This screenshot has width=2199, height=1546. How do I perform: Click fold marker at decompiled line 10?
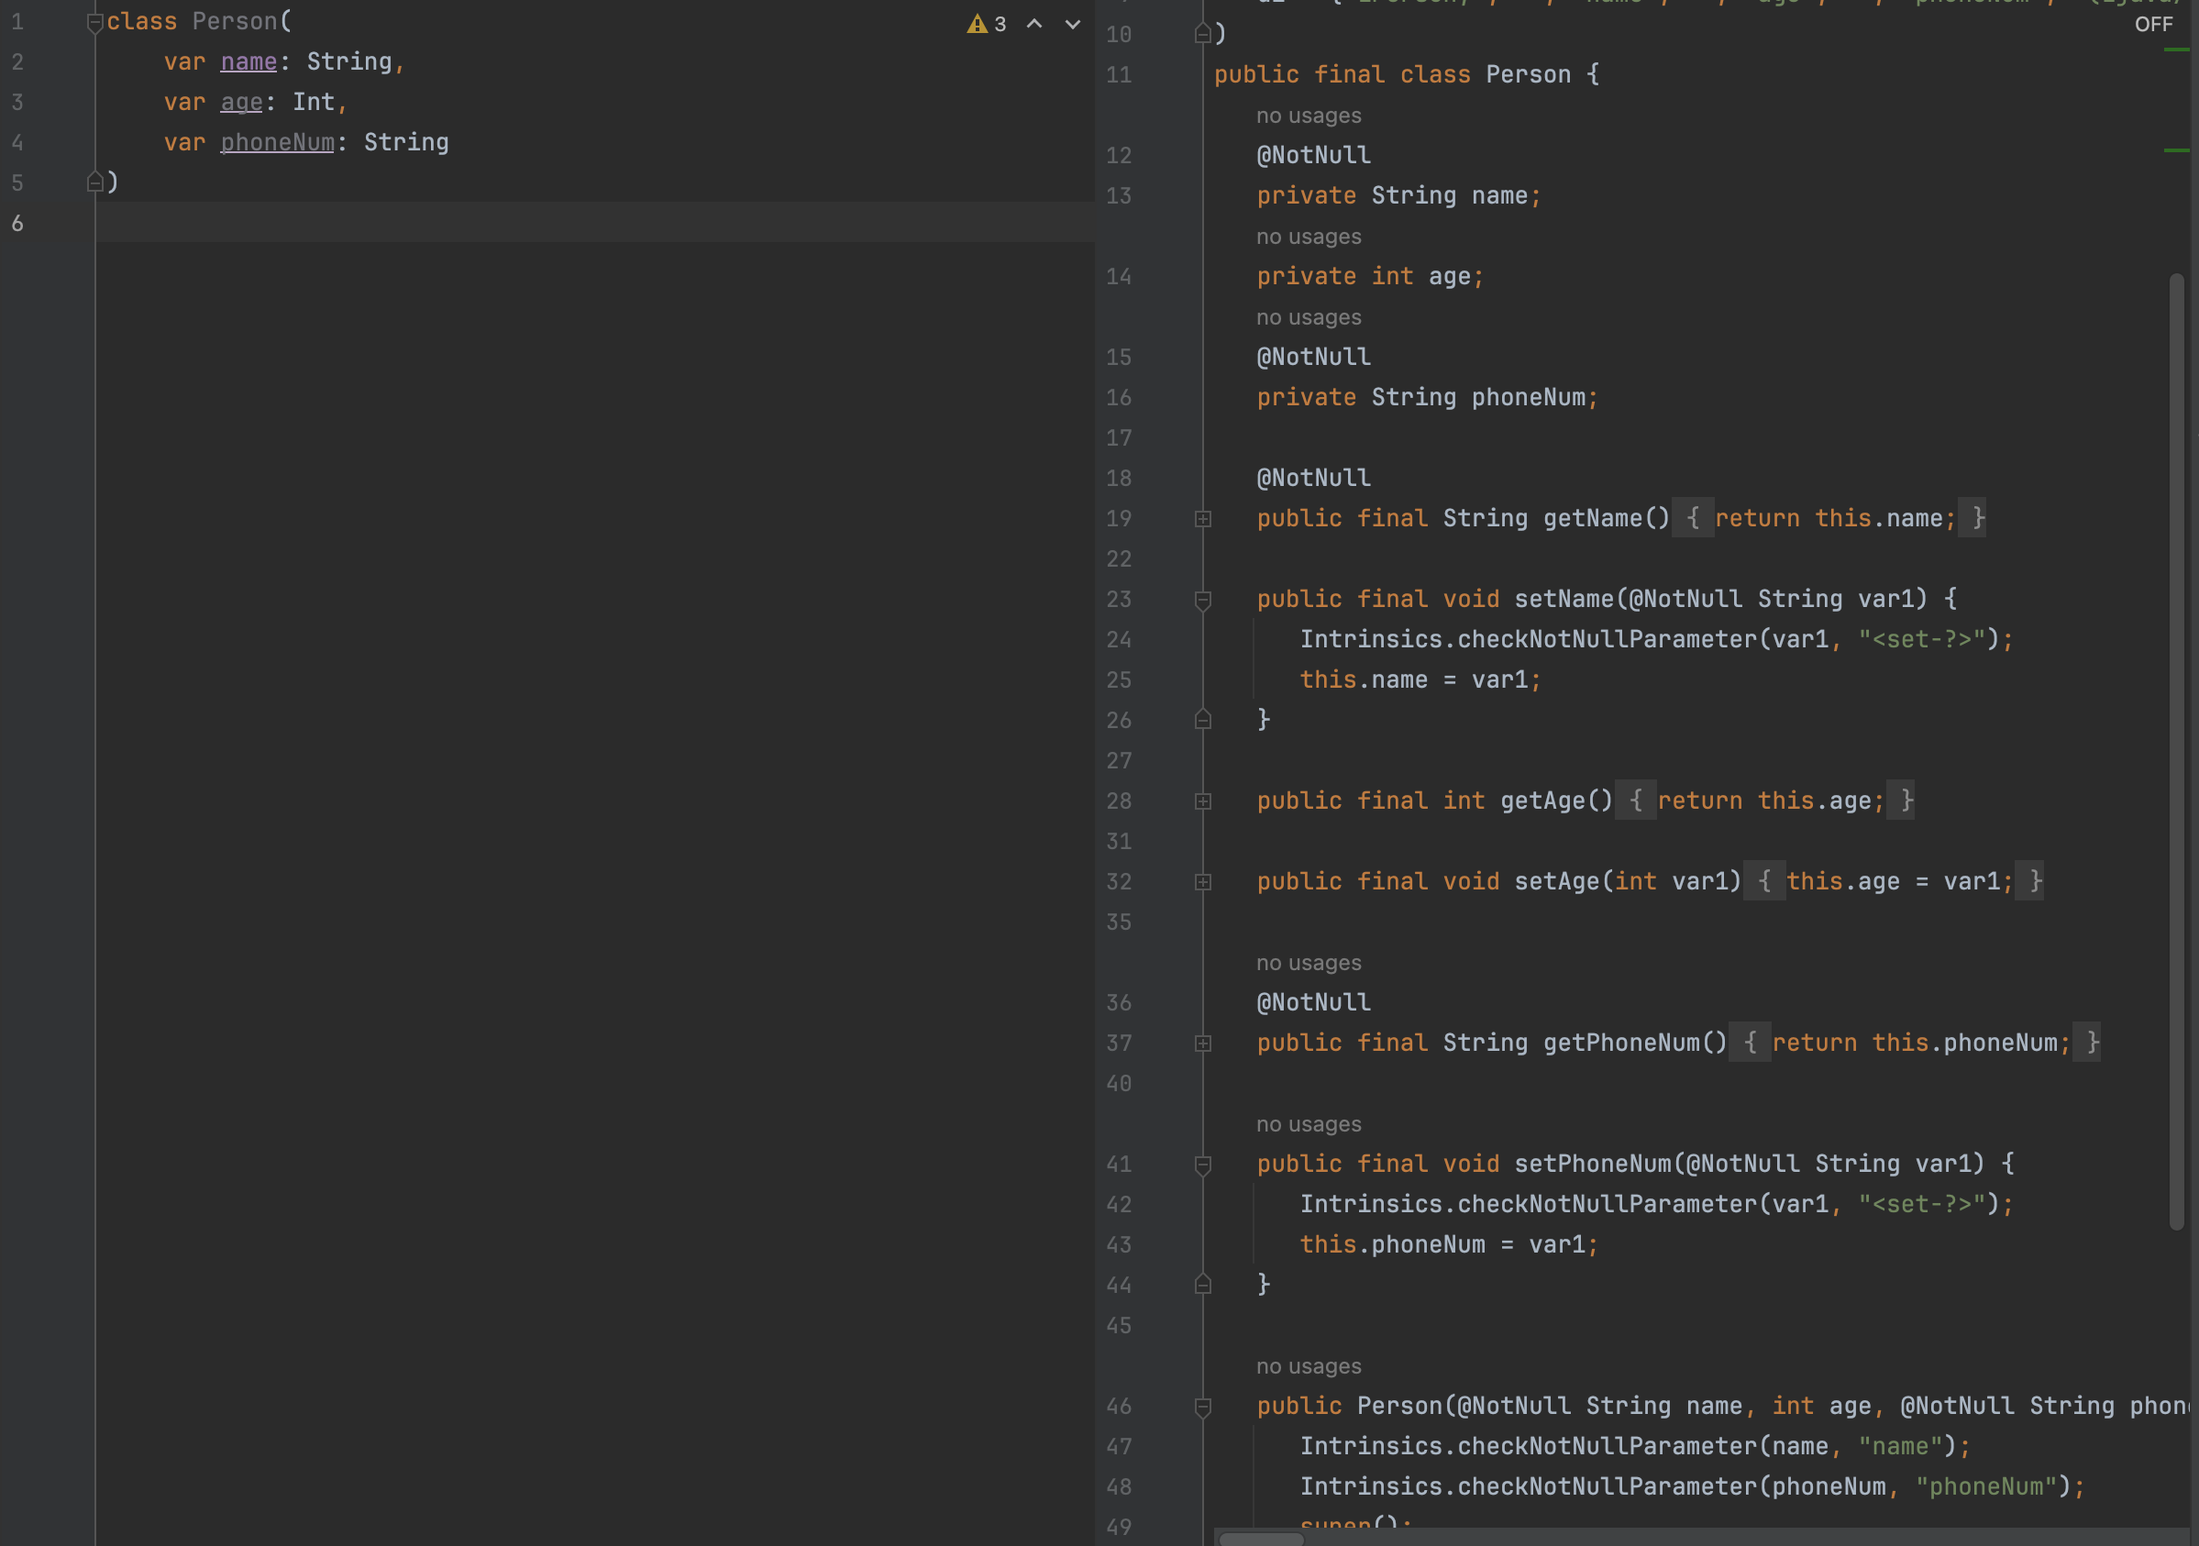[x=1203, y=35]
